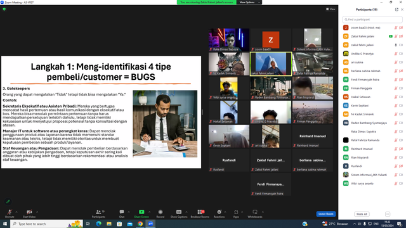
Task: Select Zakiul Fahmi jailani in participants list
Action: click(373, 37)
